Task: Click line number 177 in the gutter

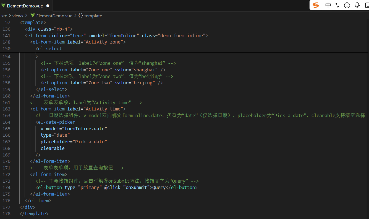Action: coord(6,207)
